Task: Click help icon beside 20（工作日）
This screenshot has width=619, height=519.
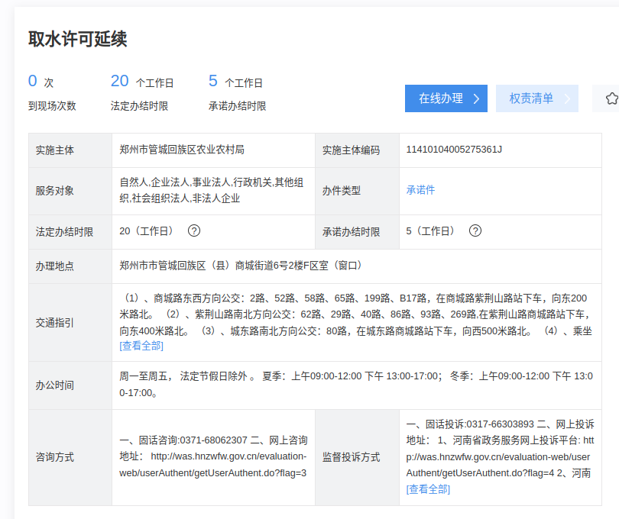Action: click(194, 230)
